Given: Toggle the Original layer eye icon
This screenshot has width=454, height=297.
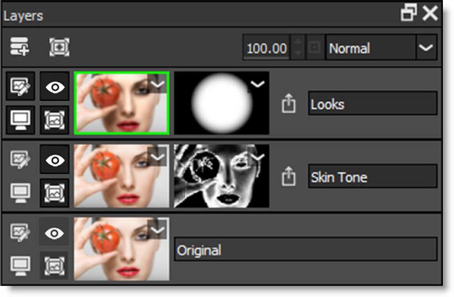Looking at the screenshot, I should [x=54, y=232].
